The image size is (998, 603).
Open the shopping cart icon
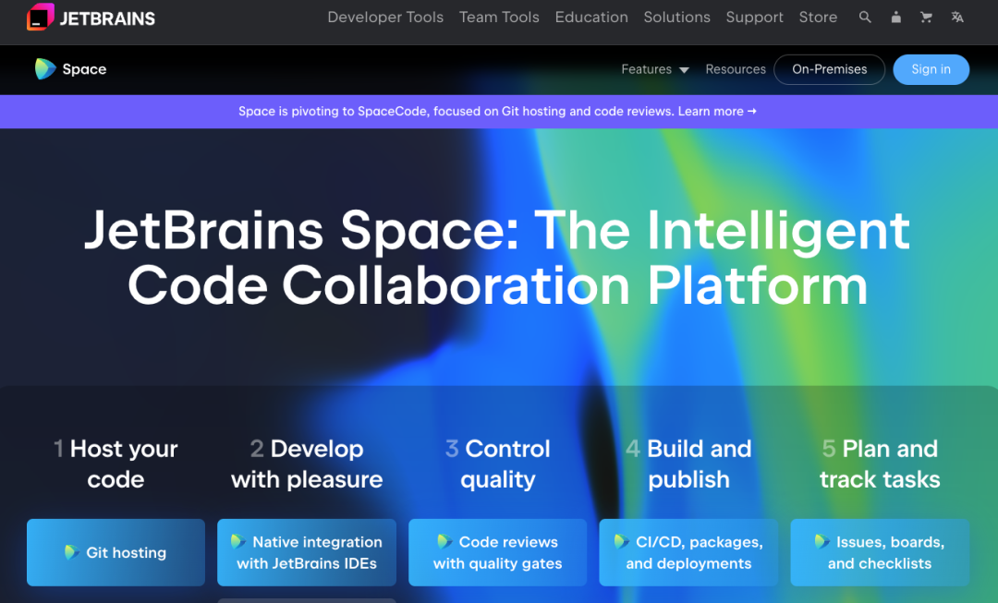pos(926,18)
